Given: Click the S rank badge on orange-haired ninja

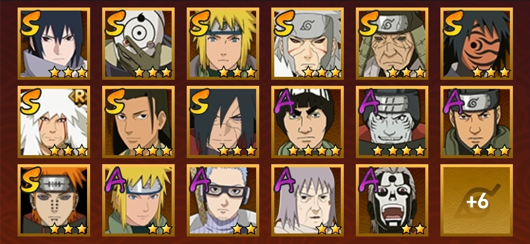Looking at the screenshot, I should point(30,180).
